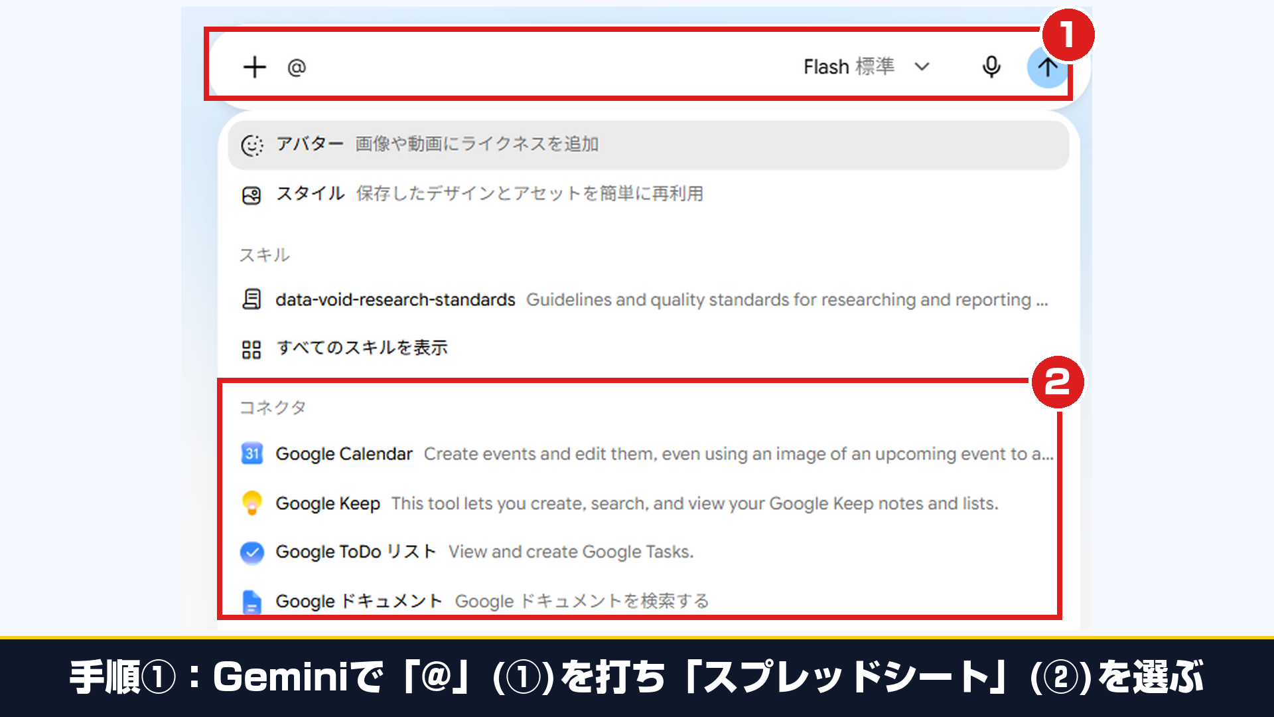
Task: Click the grid icon for all skills
Action: coord(251,350)
